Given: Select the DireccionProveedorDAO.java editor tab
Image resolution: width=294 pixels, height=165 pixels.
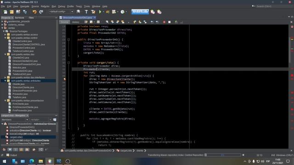Looking at the screenshot, I should point(77,17).
